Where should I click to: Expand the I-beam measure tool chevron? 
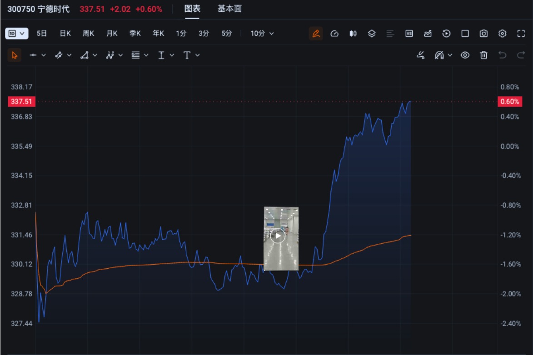(172, 55)
